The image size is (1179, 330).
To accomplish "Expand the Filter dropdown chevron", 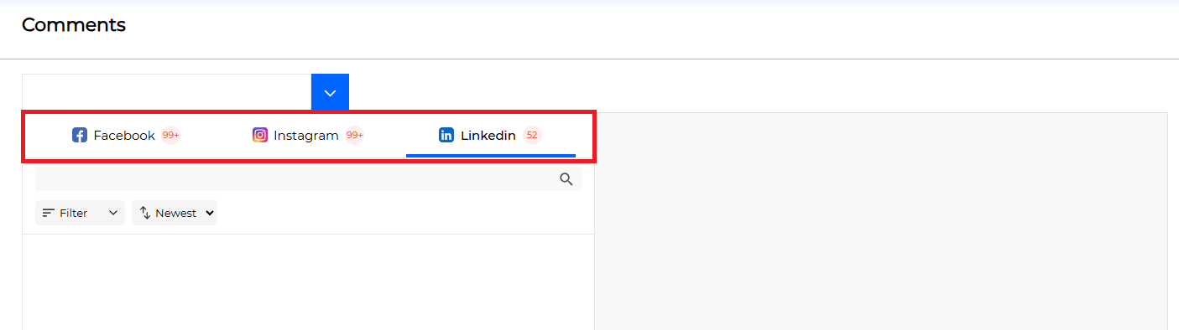I will [113, 213].
